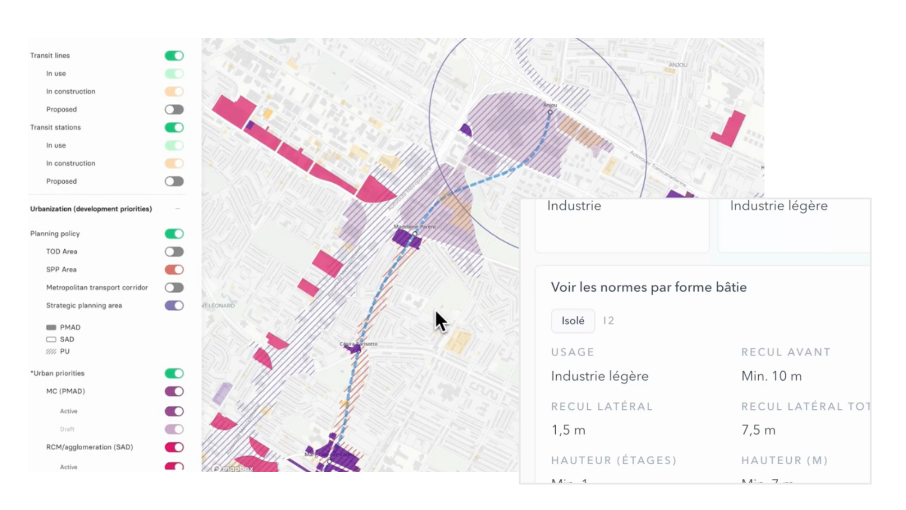Click the PU hatched legend swatch
This screenshot has width=906, height=510.
pyautogui.click(x=51, y=351)
